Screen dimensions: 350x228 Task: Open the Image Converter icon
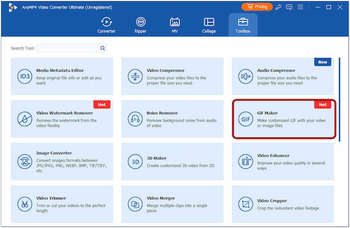(x=24, y=161)
